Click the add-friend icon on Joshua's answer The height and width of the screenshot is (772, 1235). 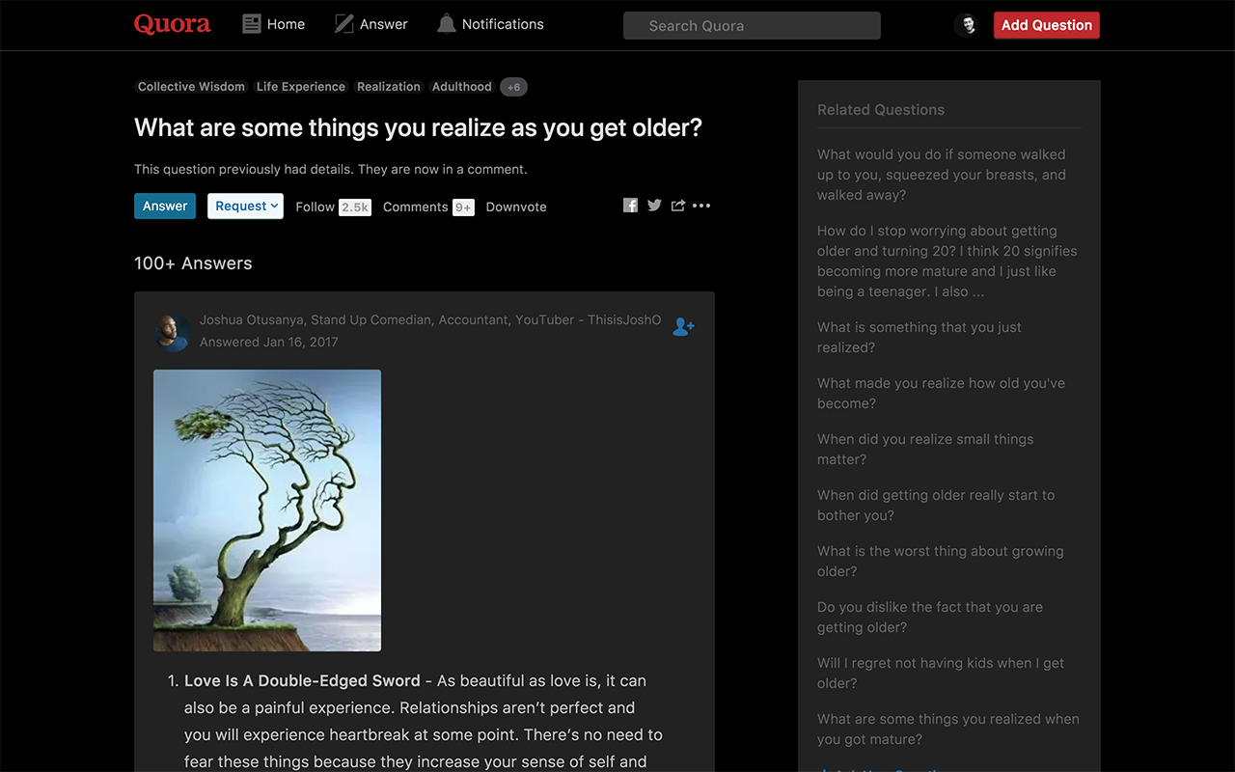683,326
